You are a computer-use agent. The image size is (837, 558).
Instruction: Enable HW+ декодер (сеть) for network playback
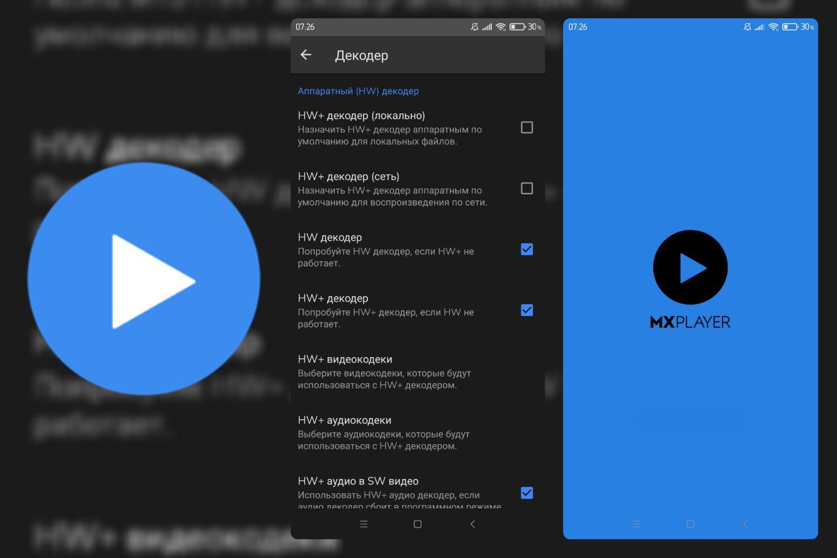(x=527, y=188)
